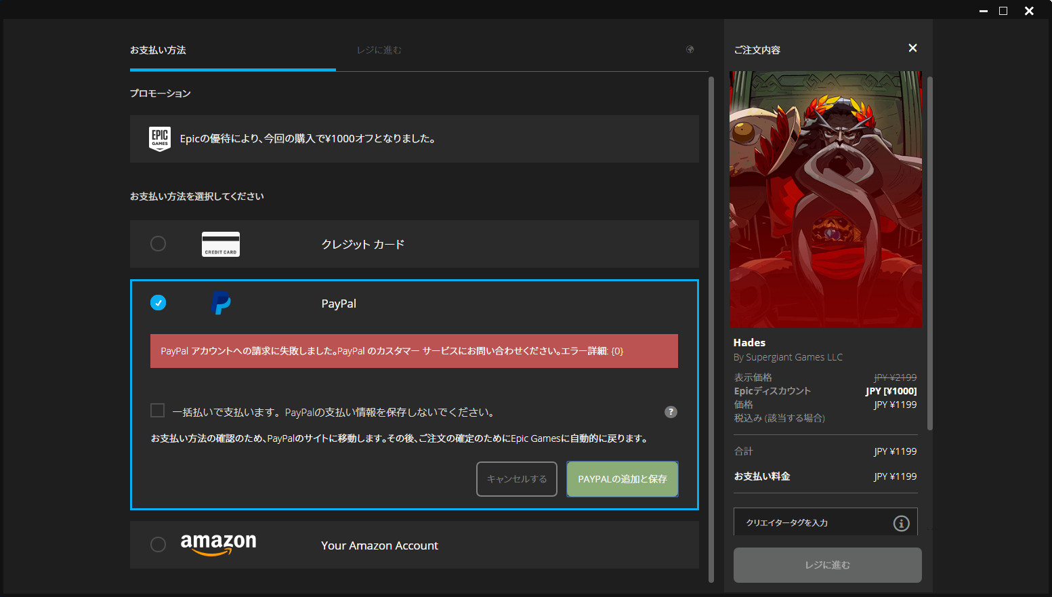Click the order summary scrollbar
1052x597 pixels.
coord(929,253)
